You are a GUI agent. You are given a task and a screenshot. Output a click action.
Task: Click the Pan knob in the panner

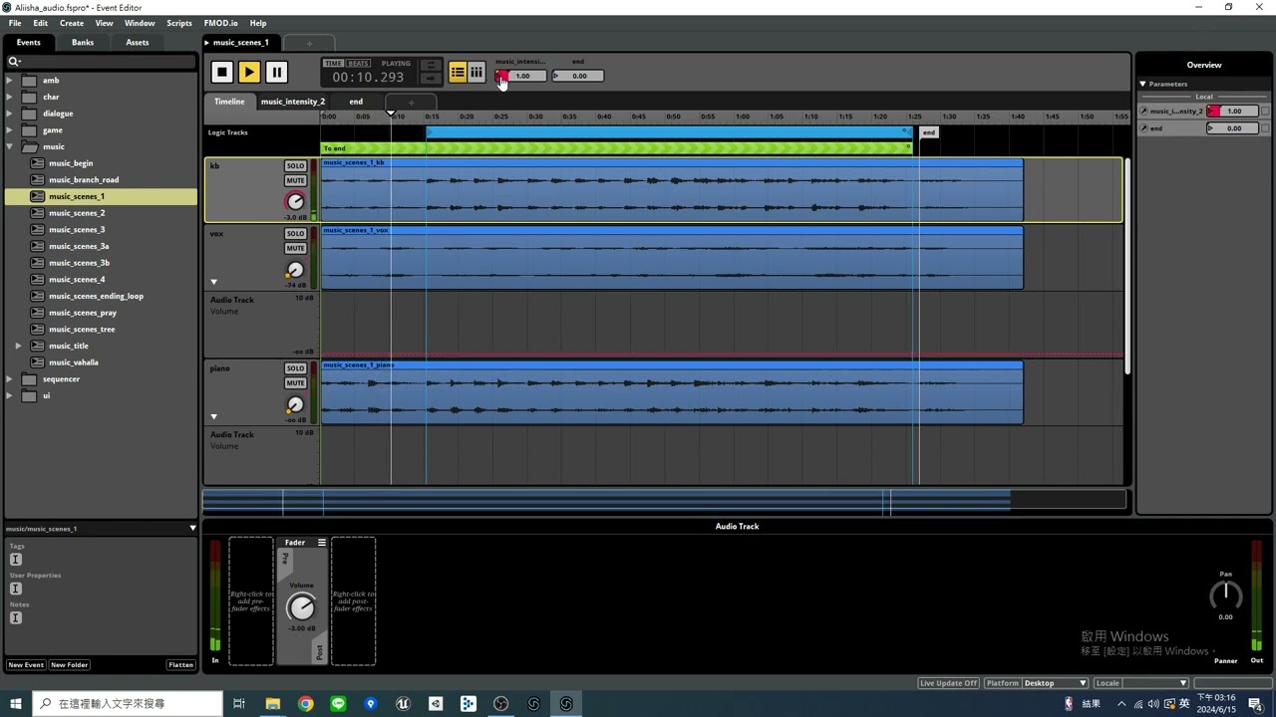[1225, 596]
